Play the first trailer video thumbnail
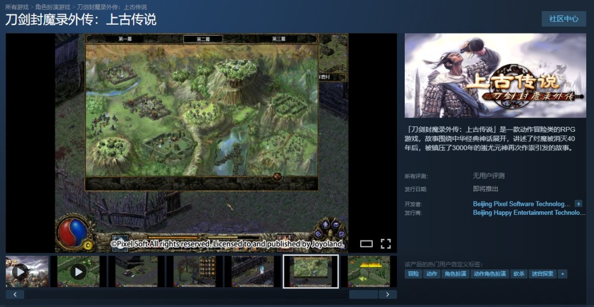 [20, 271]
